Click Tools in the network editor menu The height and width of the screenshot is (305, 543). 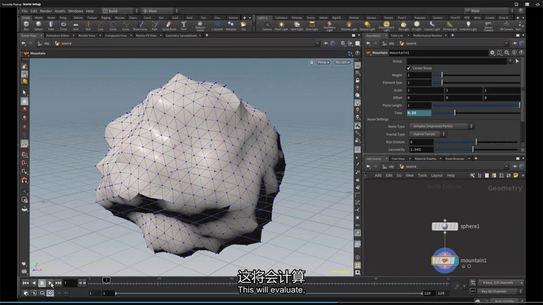pos(422,175)
